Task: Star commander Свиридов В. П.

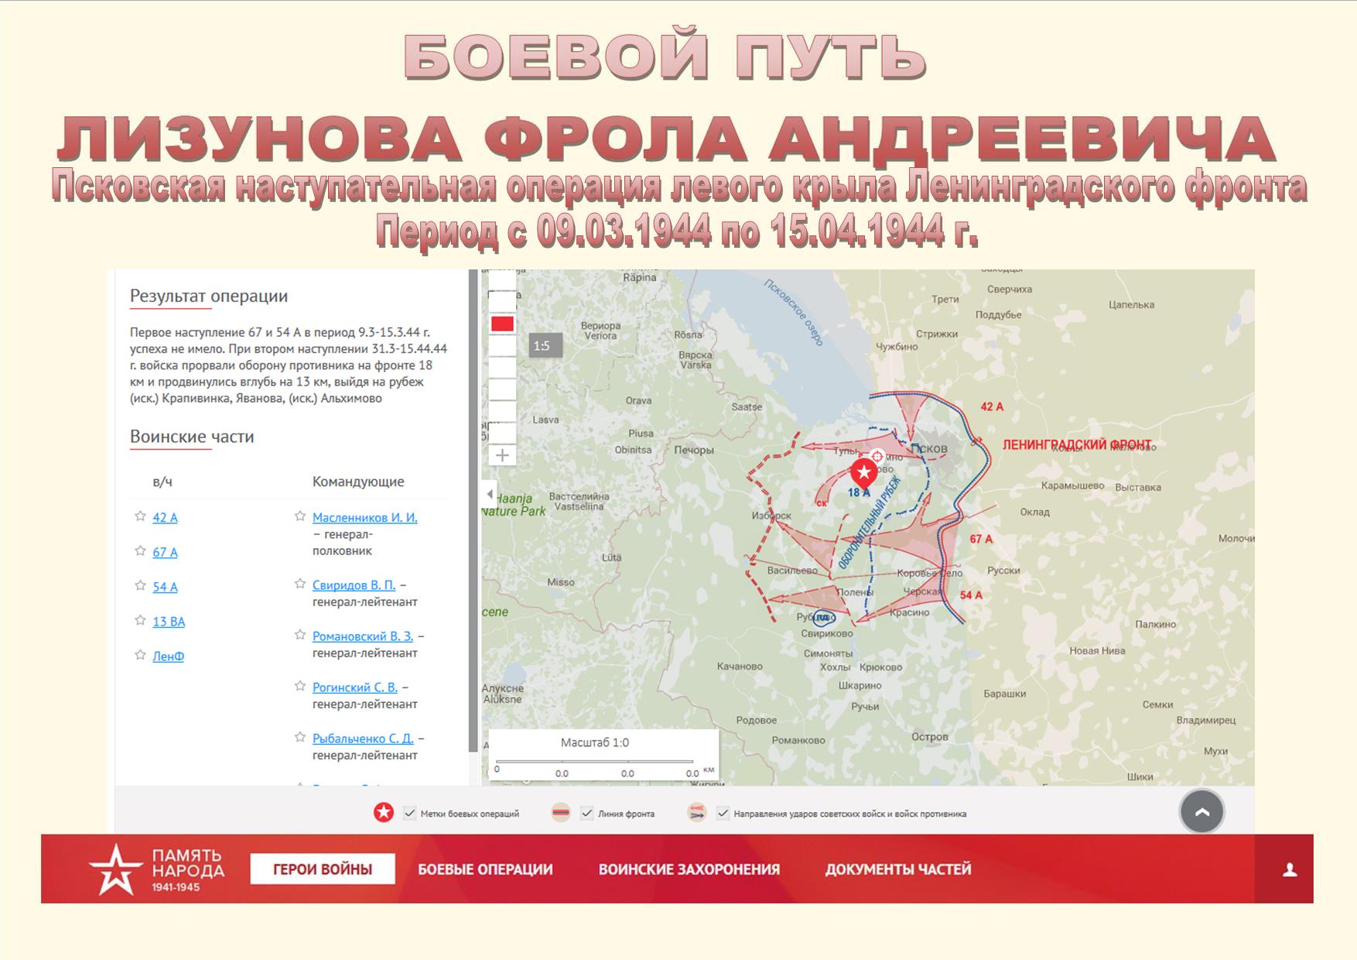Action: pos(300,584)
